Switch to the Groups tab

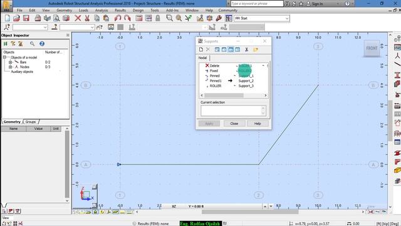pyautogui.click(x=31, y=122)
